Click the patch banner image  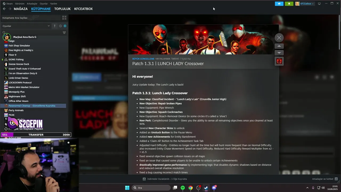click(204, 39)
